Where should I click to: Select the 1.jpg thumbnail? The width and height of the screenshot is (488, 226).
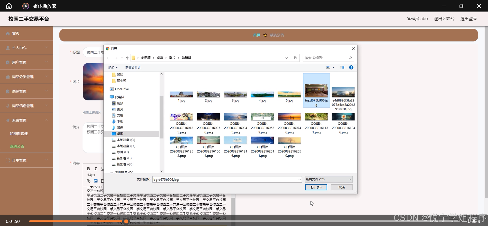(181, 97)
